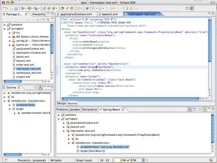Open the Problems tab
This screenshot has height=163, width=217.
tap(62, 109)
